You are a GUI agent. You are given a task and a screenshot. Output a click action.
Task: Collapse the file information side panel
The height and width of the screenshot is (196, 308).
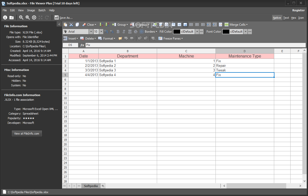click(x=59, y=24)
